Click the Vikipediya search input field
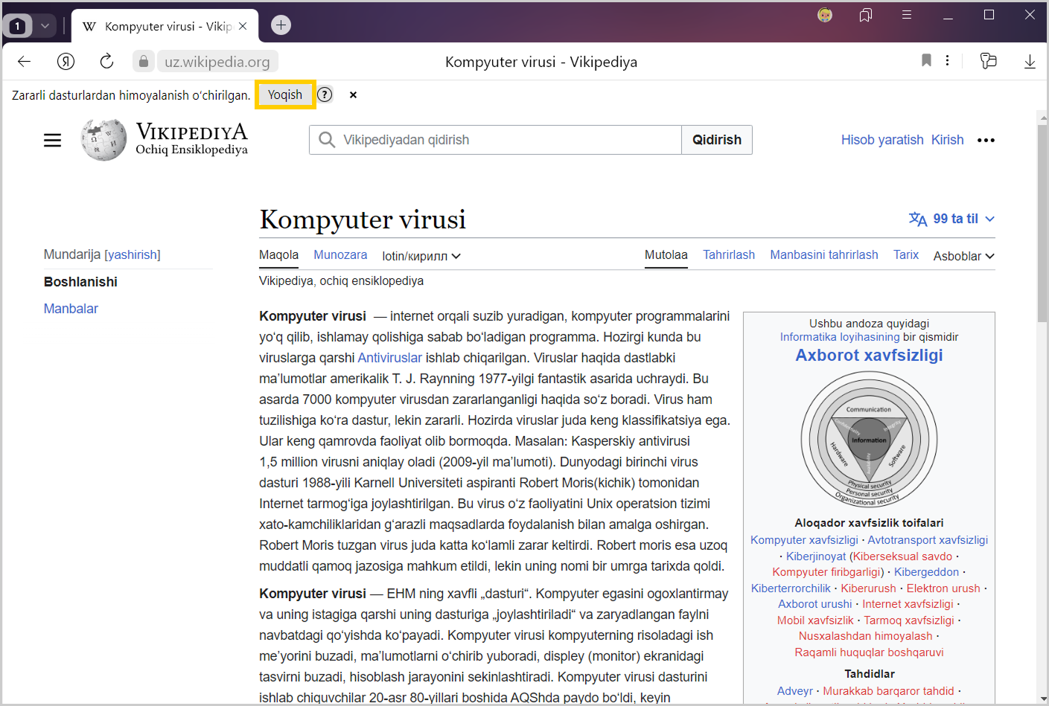The width and height of the screenshot is (1049, 706). tap(506, 140)
